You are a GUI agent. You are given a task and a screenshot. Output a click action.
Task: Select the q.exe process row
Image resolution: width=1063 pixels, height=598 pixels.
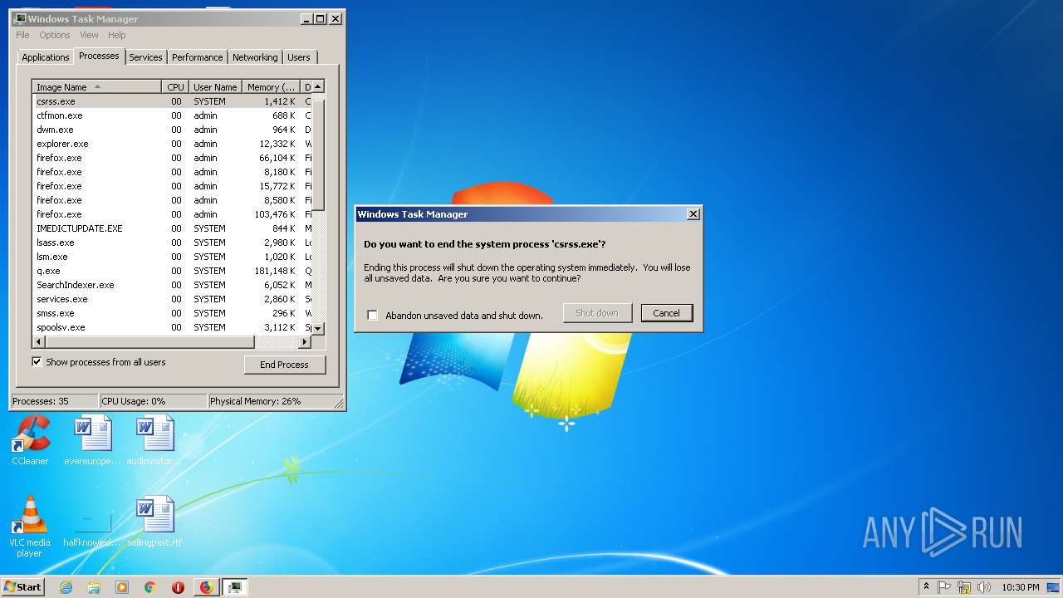172,271
